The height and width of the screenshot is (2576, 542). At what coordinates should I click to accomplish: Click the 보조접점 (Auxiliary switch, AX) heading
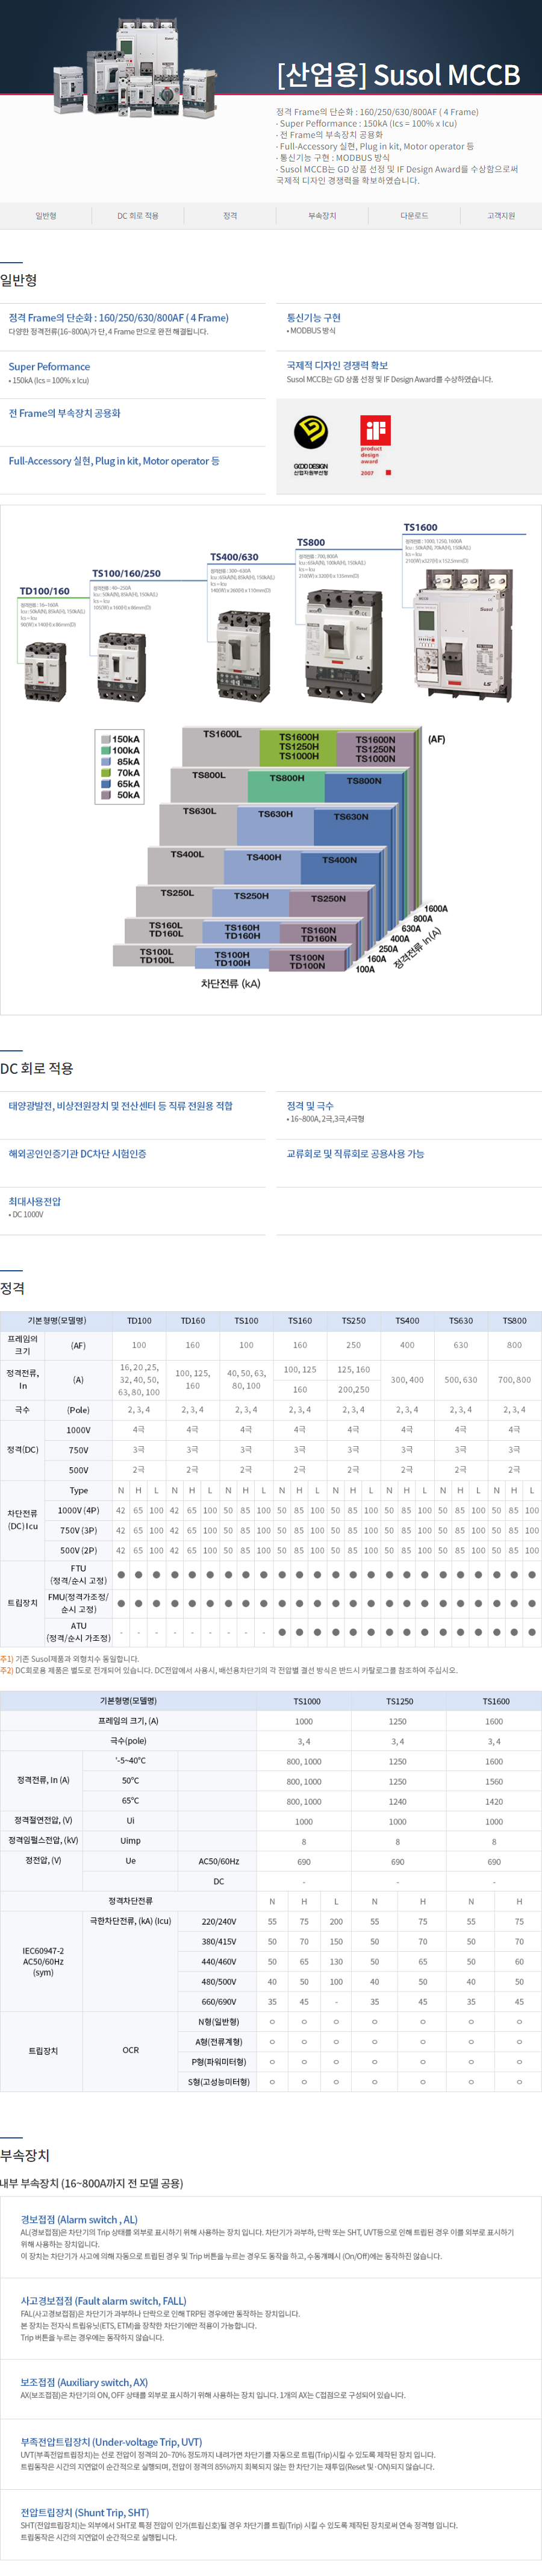(84, 2382)
